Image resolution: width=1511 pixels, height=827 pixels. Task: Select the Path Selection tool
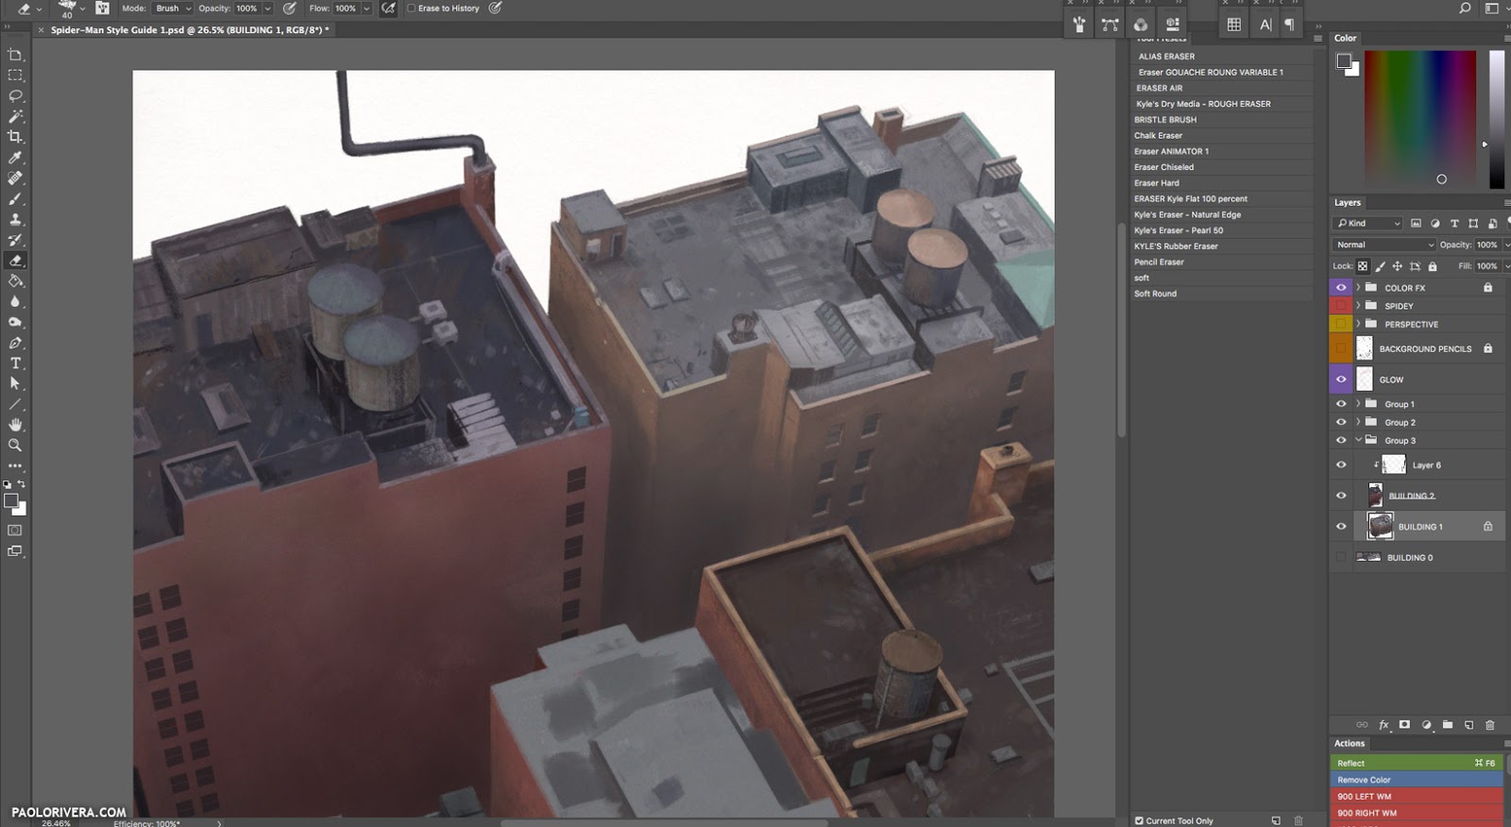15,384
